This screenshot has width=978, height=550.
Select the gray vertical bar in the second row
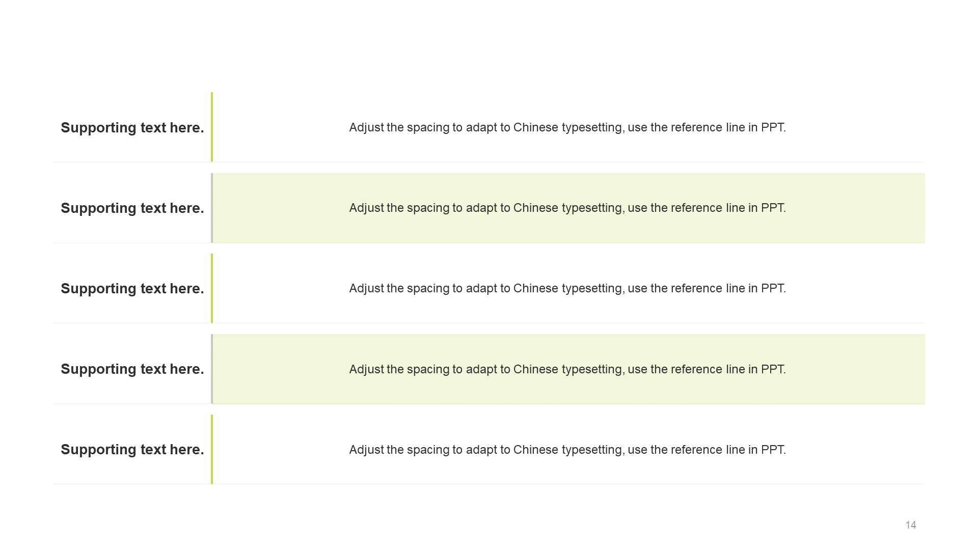pyautogui.click(x=212, y=208)
